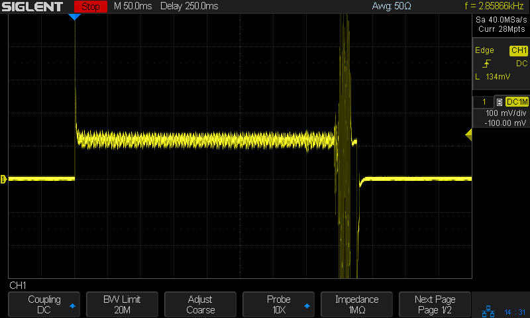Click the network connection status icon

coord(487,311)
